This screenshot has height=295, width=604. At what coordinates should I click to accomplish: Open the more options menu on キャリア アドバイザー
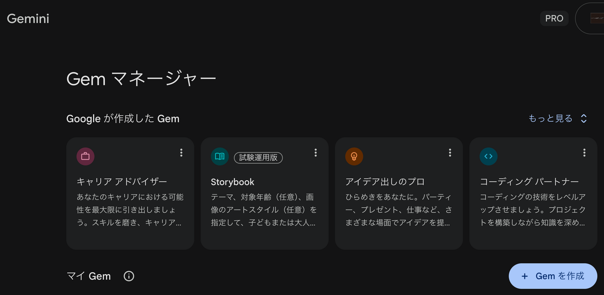pyautogui.click(x=181, y=153)
